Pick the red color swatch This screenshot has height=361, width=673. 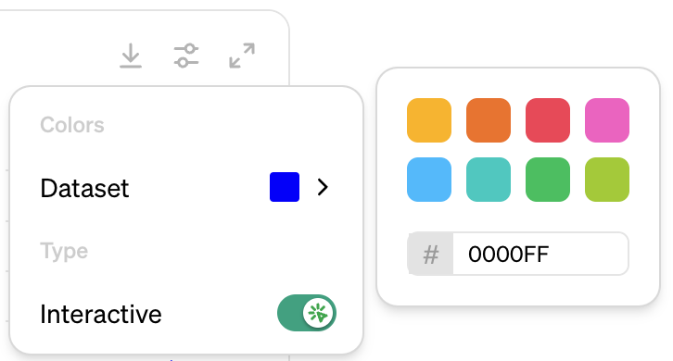pyautogui.click(x=548, y=120)
